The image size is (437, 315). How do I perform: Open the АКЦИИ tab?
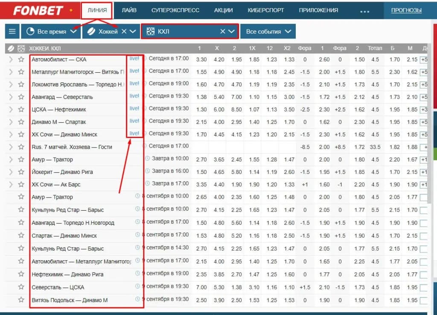pyautogui.click(x=223, y=10)
